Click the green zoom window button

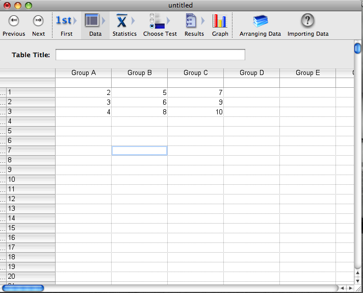28,5
